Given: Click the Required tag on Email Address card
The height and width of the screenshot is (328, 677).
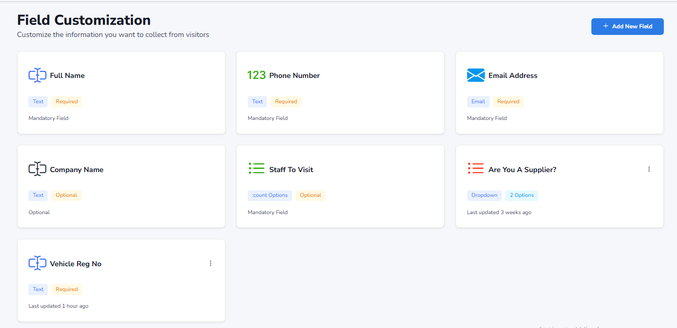Looking at the screenshot, I should pyautogui.click(x=508, y=101).
